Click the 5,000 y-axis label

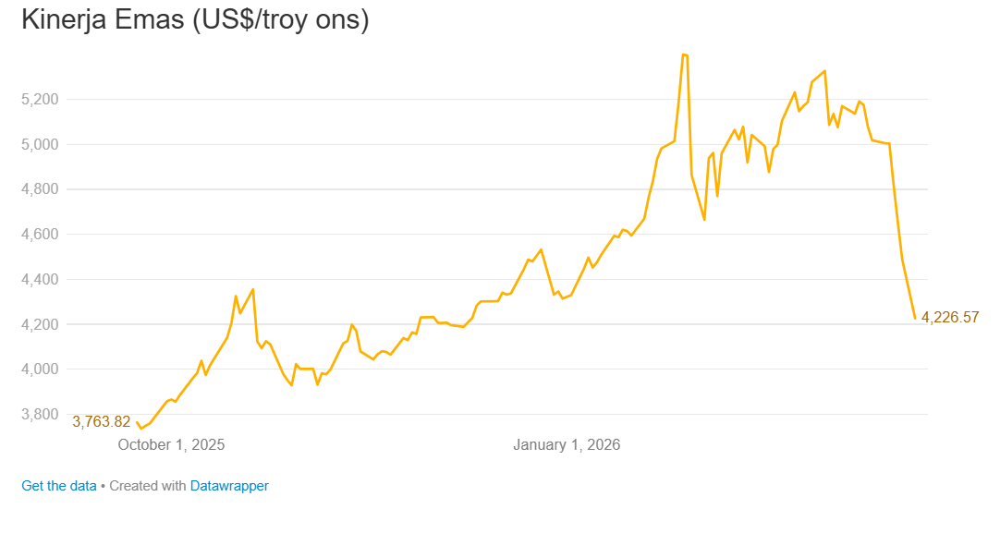[40, 144]
